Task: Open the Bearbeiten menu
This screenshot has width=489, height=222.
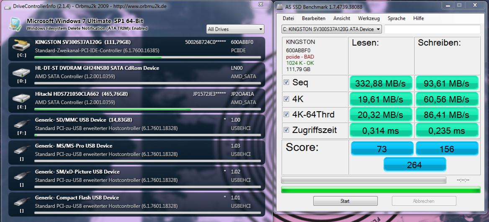Action: pos(314,18)
